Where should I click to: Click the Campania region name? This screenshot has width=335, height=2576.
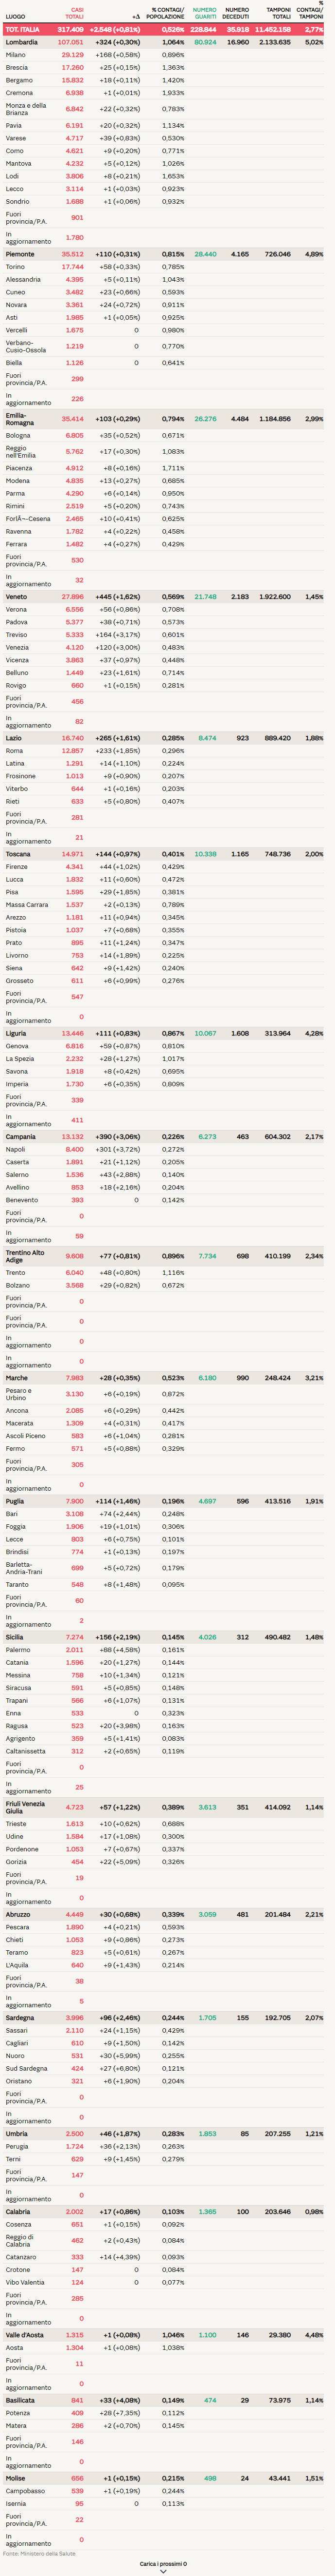coord(21,1136)
